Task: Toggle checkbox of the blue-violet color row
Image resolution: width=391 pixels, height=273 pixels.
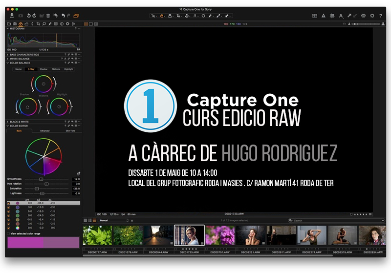Action: [9, 207]
